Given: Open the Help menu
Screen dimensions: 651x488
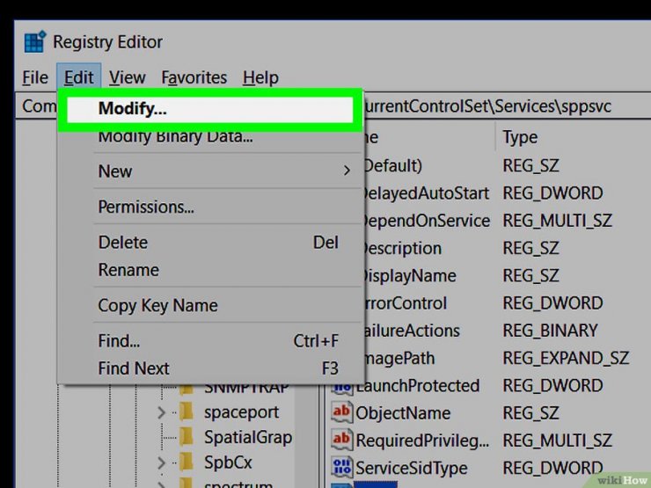Looking at the screenshot, I should (260, 77).
